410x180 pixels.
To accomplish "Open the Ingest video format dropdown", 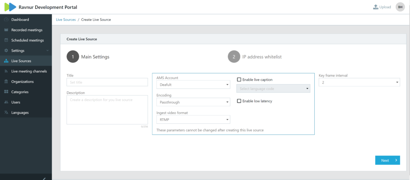I will (x=193, y=119).
